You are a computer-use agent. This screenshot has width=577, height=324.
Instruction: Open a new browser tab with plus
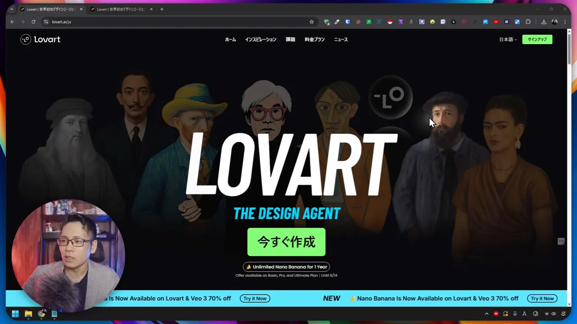pyautogui.click(x=162, y=9)
